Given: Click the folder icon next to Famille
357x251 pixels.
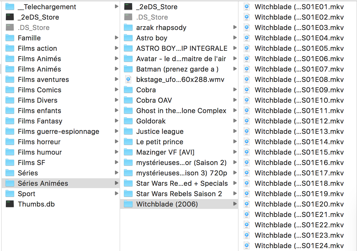Looking at the screenshot, I should point(10,38).
